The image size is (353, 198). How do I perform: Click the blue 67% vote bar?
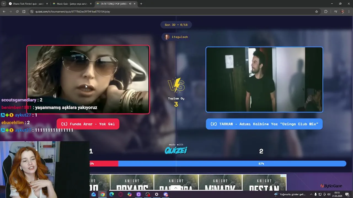(232, 164)
